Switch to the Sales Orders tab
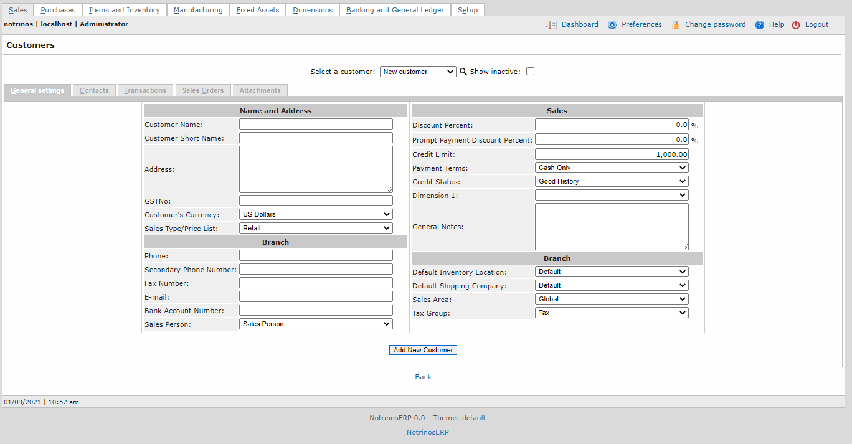Image resolution: width=852 pixels, height=444 pixels. point(203,90)
